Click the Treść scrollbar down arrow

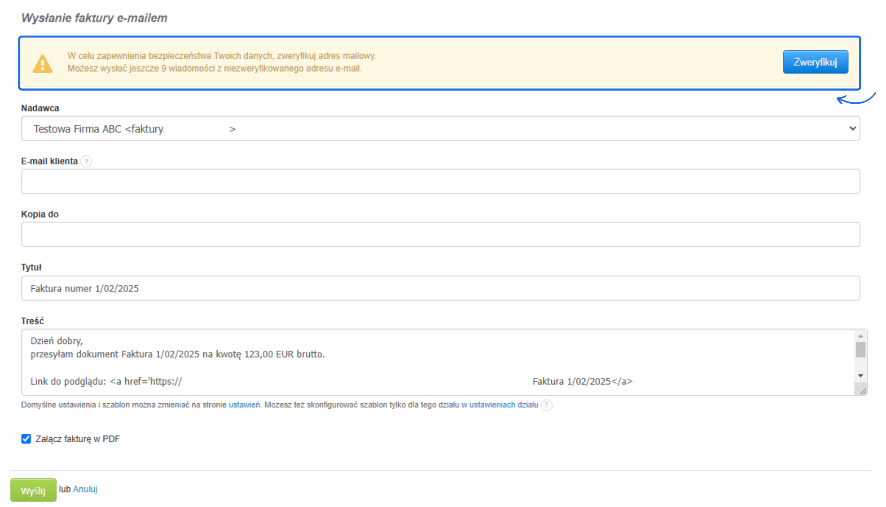(x=861, y=376)
